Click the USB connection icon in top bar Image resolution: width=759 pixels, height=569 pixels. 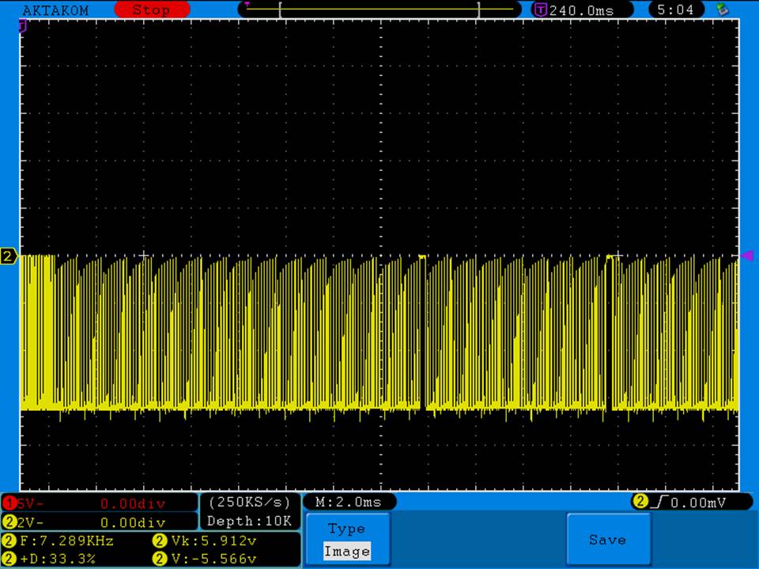(721, 9)
